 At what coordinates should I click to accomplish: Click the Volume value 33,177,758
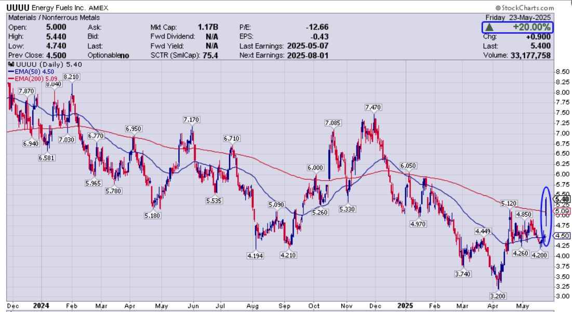point(531,56)
